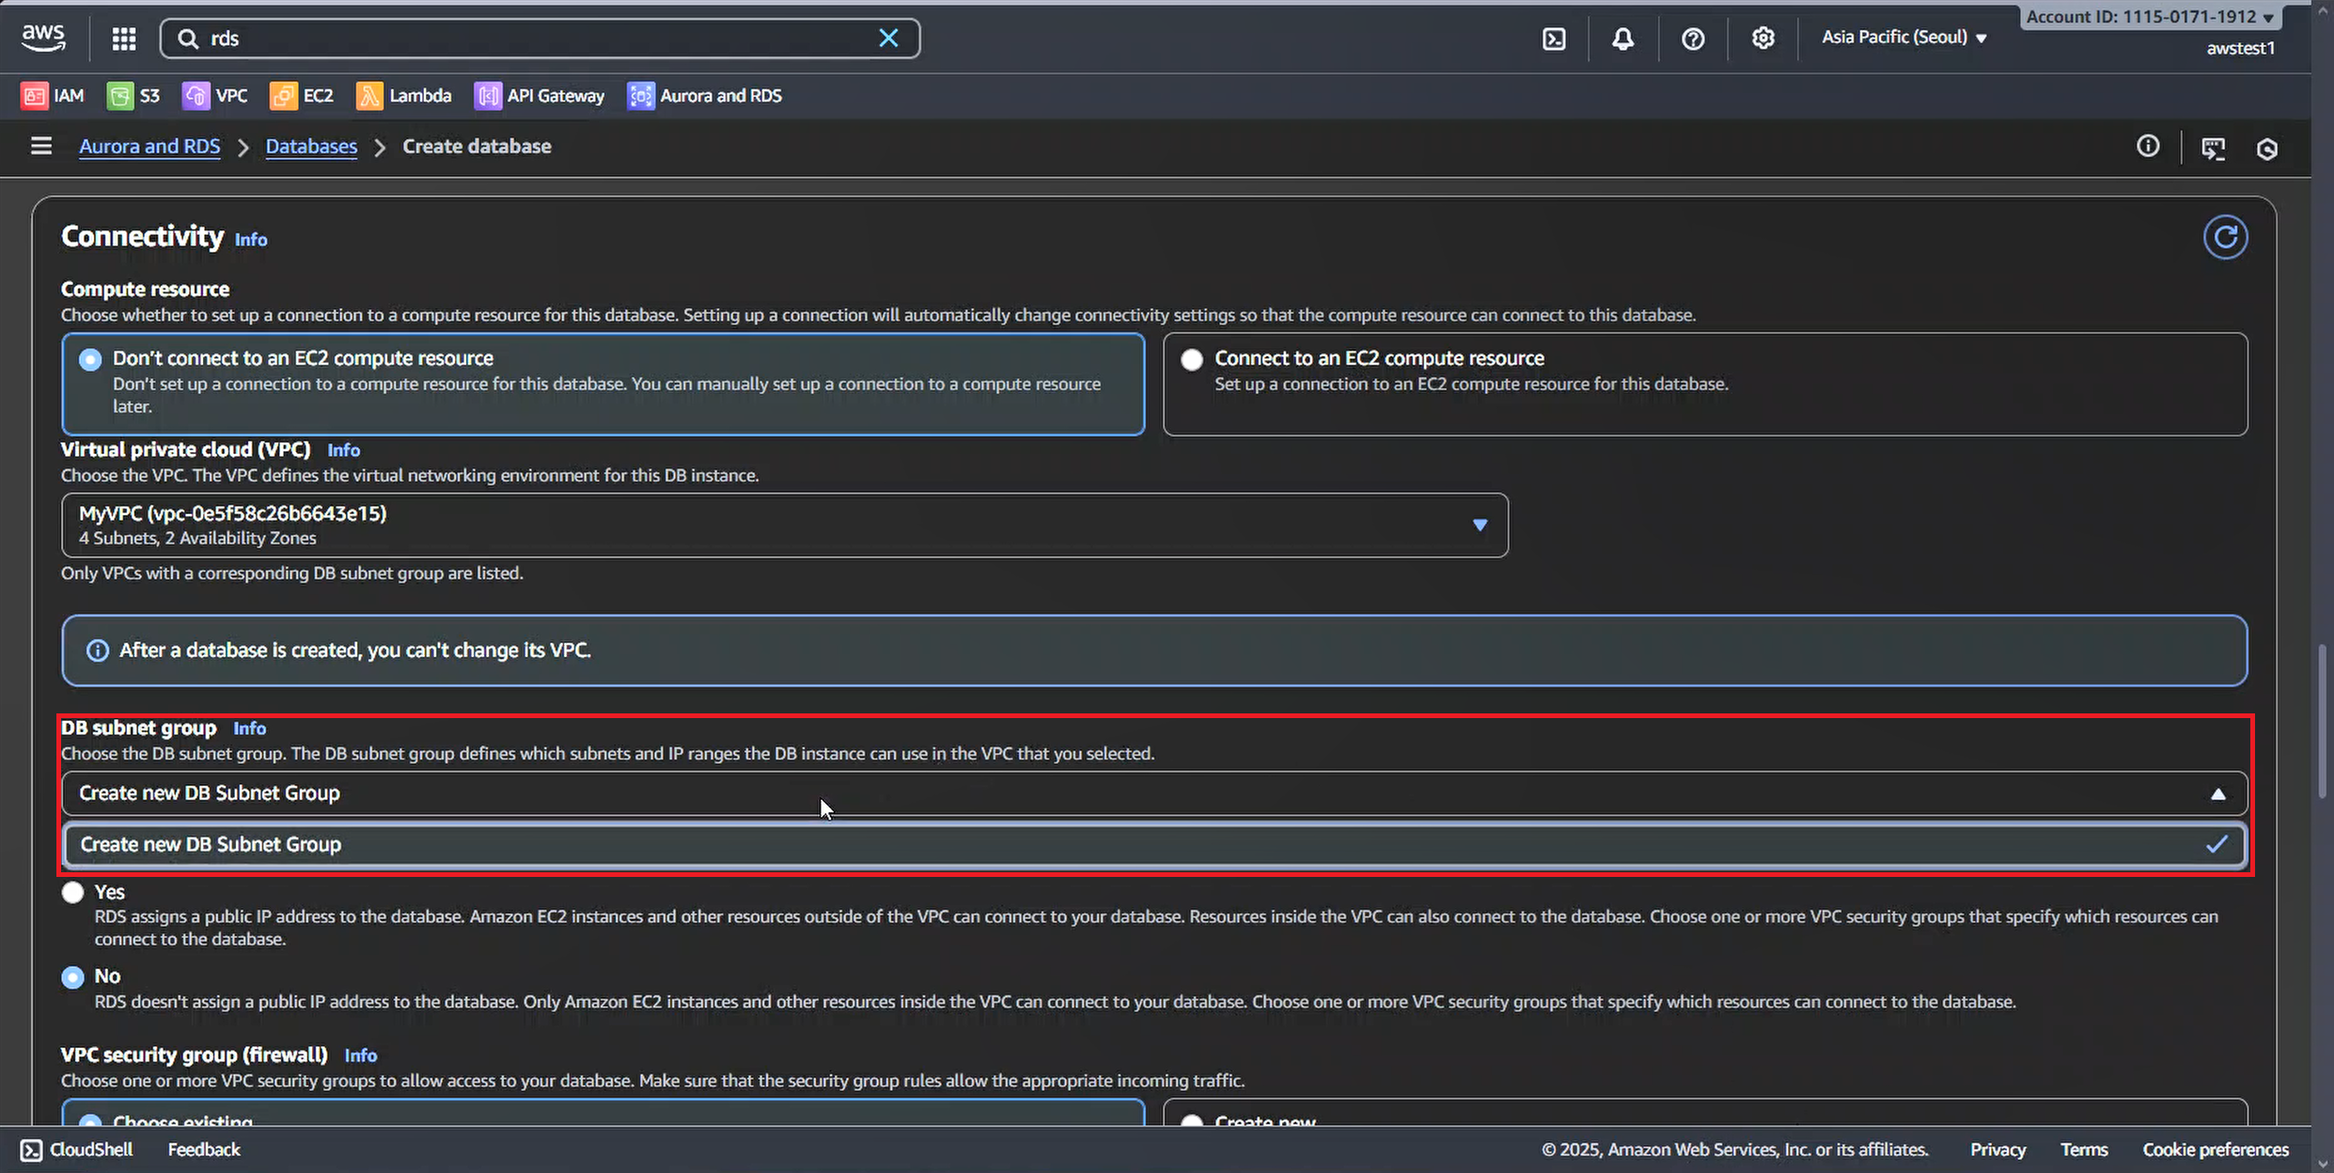Open the Lambda favorites shortcut
The width and height of the screenshot is (2334, 1173).
point(404,96)
